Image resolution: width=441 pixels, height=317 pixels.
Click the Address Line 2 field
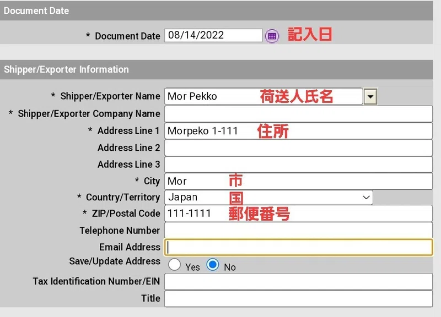298,147
